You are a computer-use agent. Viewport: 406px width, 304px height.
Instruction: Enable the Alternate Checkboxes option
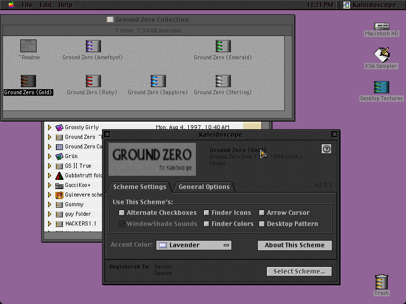coord(121,213)
